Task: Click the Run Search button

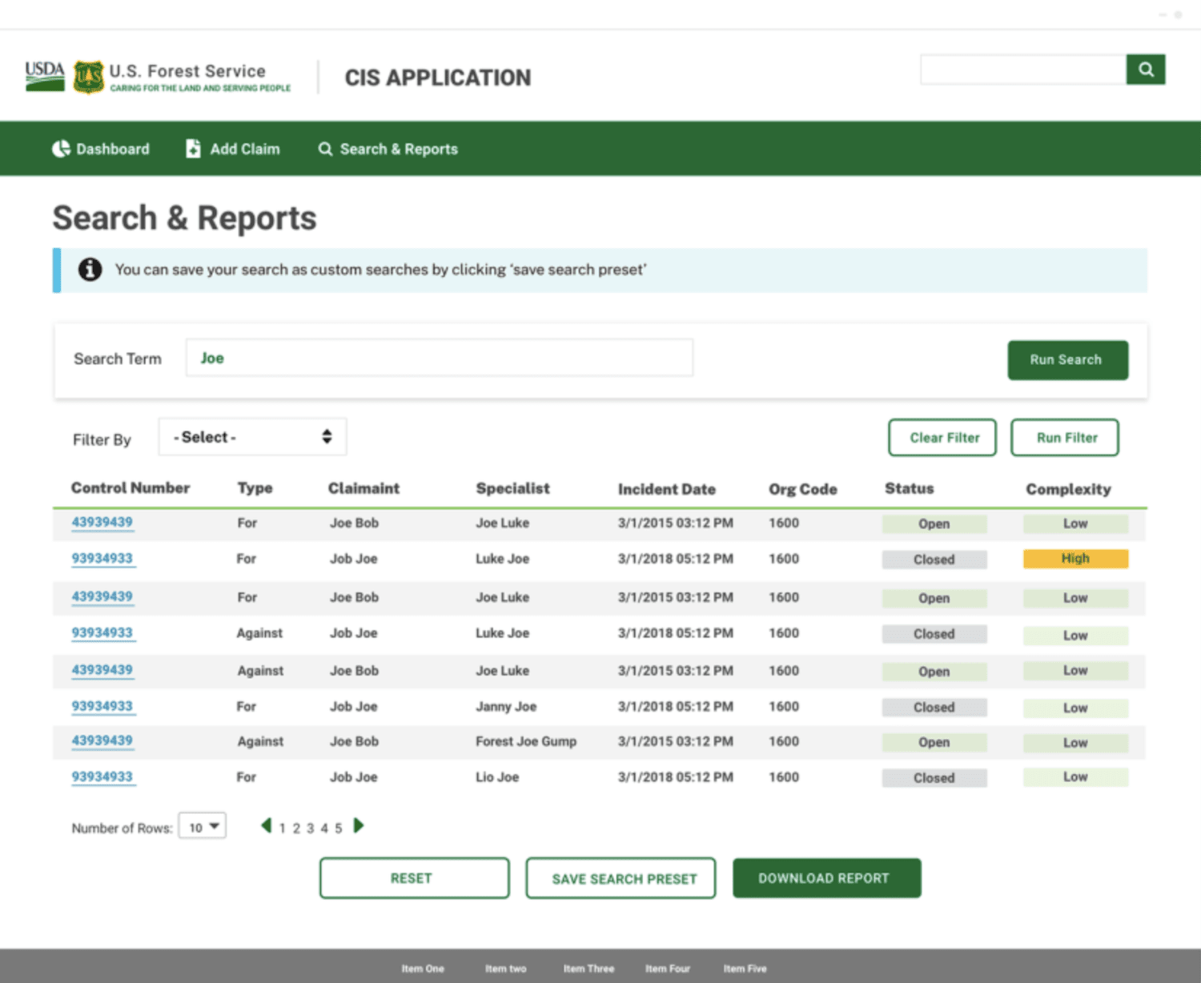Action: [x=1067, y=360]
